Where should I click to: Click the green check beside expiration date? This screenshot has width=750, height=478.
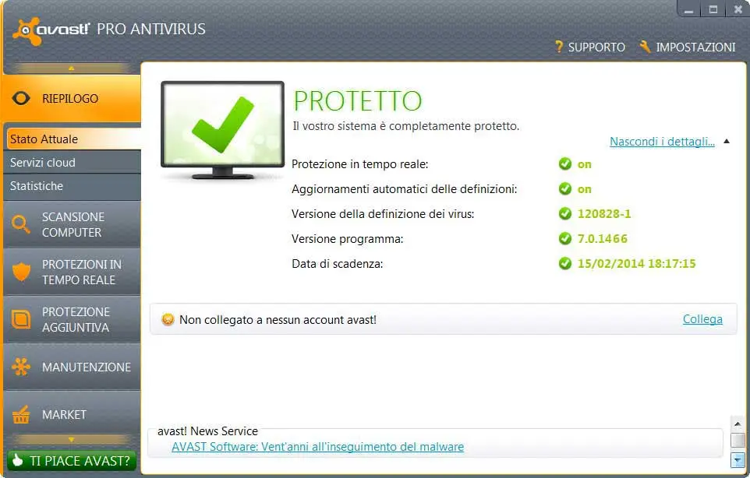pyautogui.click(x=565, y=263)
